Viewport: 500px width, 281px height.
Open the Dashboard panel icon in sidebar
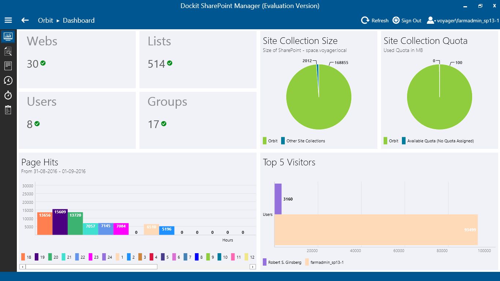[x=8, y=37]
